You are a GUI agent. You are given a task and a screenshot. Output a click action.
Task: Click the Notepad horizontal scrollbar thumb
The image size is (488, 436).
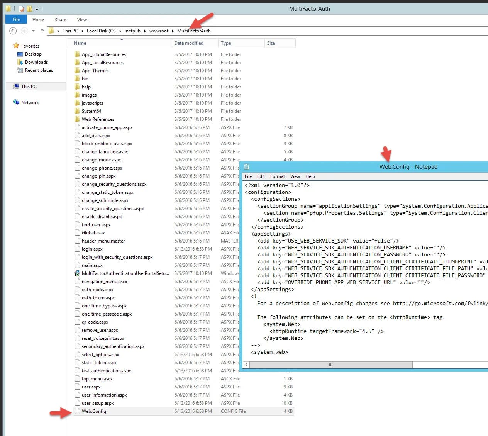pyautogui.click(x=331, y=365)
